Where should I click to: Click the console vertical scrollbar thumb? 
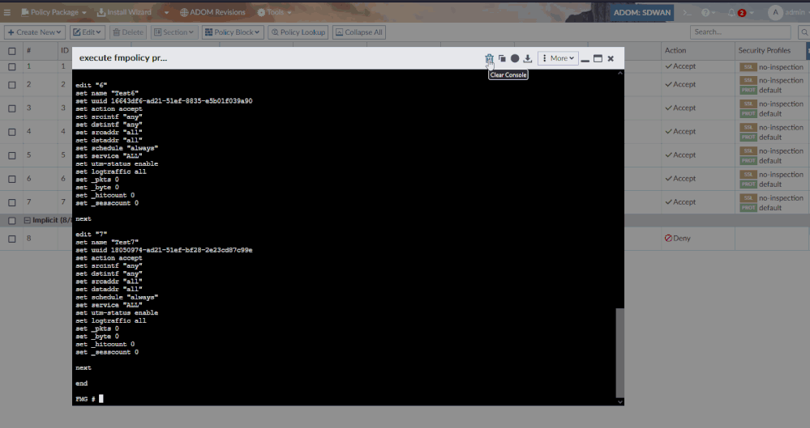[x=620, y=353]
